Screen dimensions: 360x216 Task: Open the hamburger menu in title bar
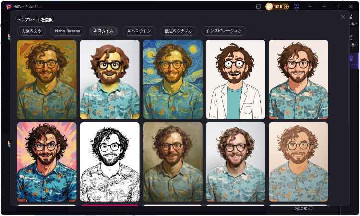(x=310, y=7)
